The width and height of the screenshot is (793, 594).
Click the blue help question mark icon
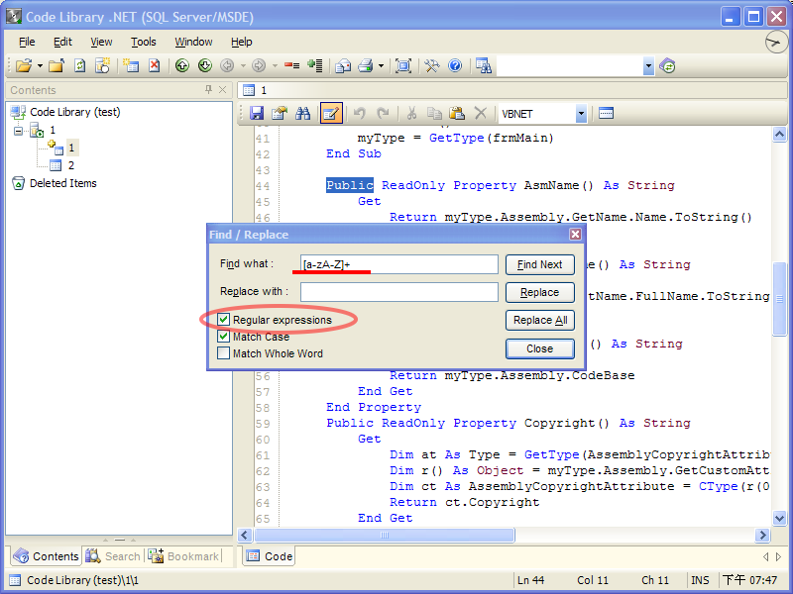(x=455, y=65)
